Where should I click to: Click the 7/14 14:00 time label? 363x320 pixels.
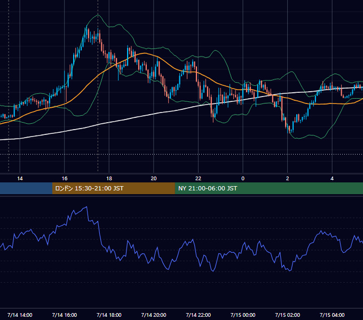point(20,315)
